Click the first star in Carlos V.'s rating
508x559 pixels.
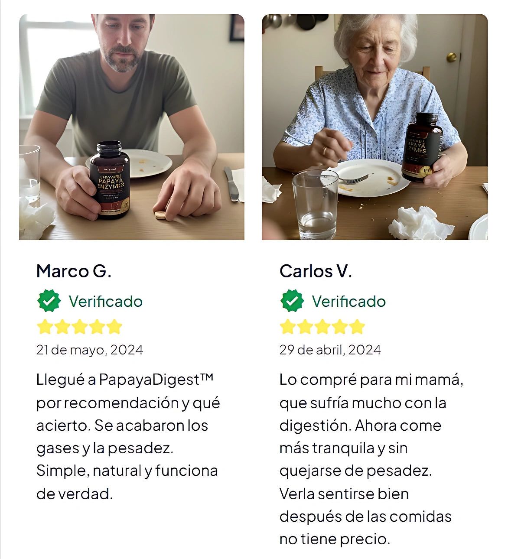(x=288, y=327)
